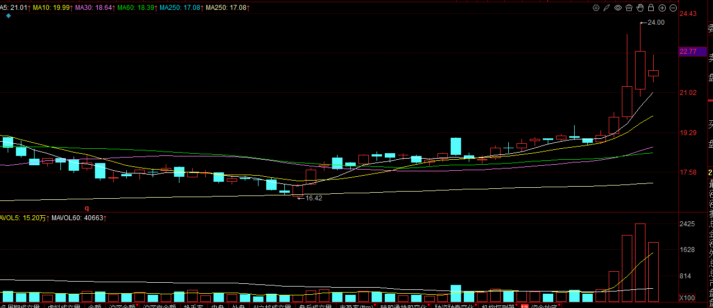This screenshot has width=713, height=308.
Task: Select the MA5: 21.01 indicator label
Action: [14, 8]
